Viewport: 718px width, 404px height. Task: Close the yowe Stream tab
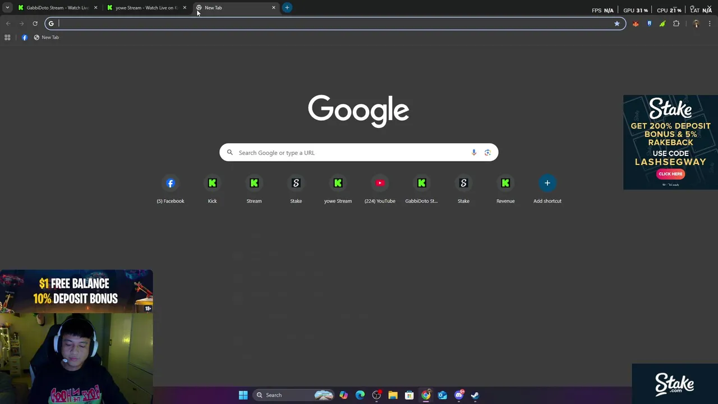(185, 8)
